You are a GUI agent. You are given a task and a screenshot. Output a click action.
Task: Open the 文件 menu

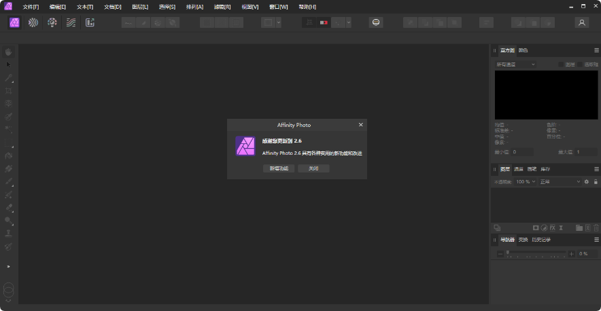[31, 6]
